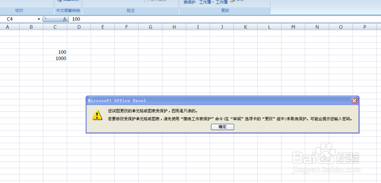Screen dimensions: 381x183
Task: Click the 批注 group label
Action: 130,10
